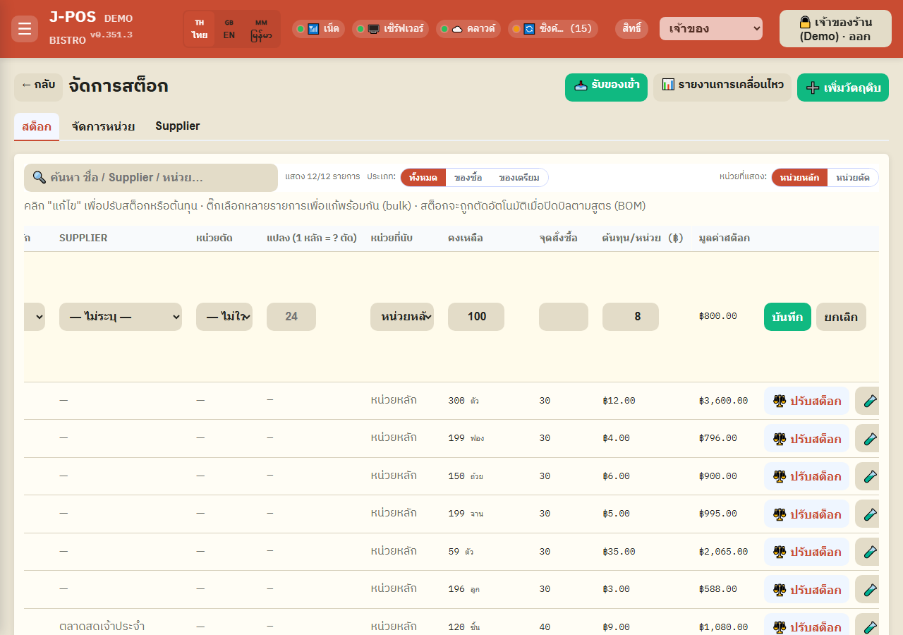Cancel editing with ยกเลิก
903x635 pixels.
click(841, 317)
